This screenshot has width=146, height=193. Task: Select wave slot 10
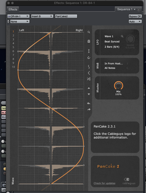click(x=13, y=67)
